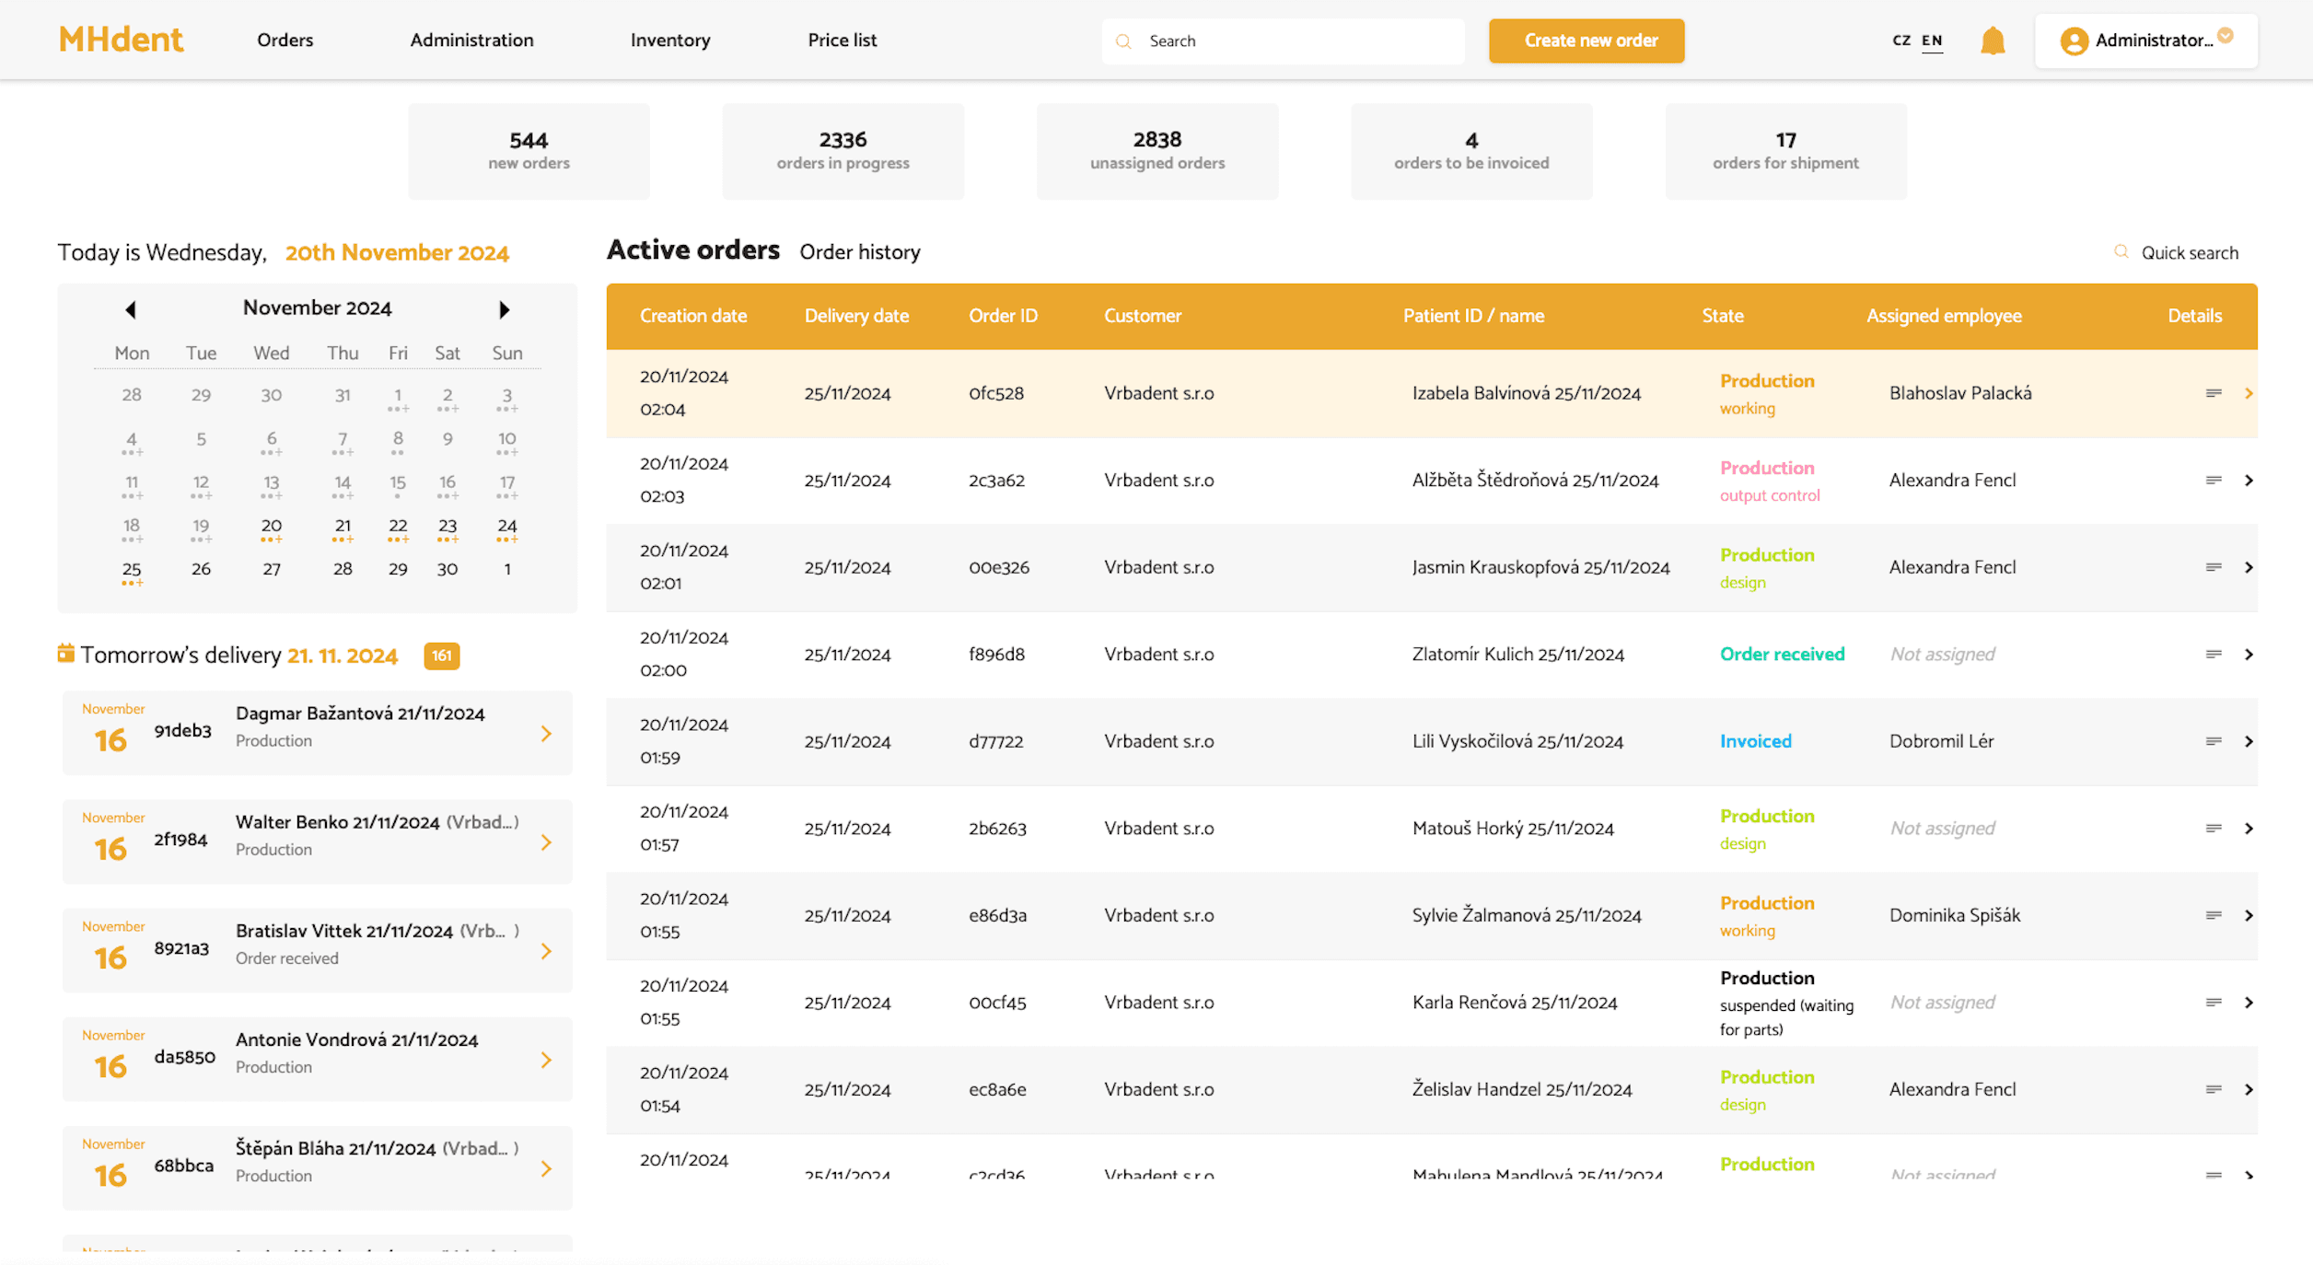The height and width of the screenshot is (1265, 2313).
Task: Expand the Administrator account dropdown
Action: pos(2226,37)
